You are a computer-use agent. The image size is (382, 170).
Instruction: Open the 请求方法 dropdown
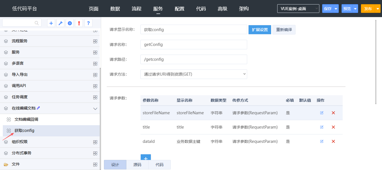(x=194, y=74)
